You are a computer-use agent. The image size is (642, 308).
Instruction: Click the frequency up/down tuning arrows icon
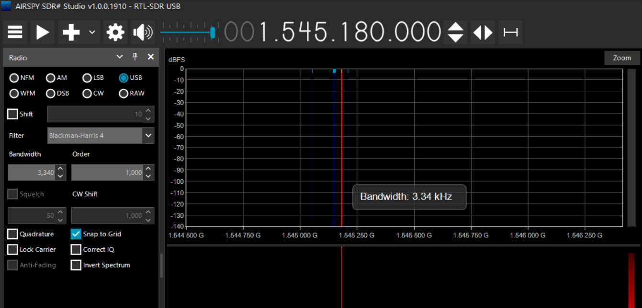pyautogui.click(x=455, y=32)
